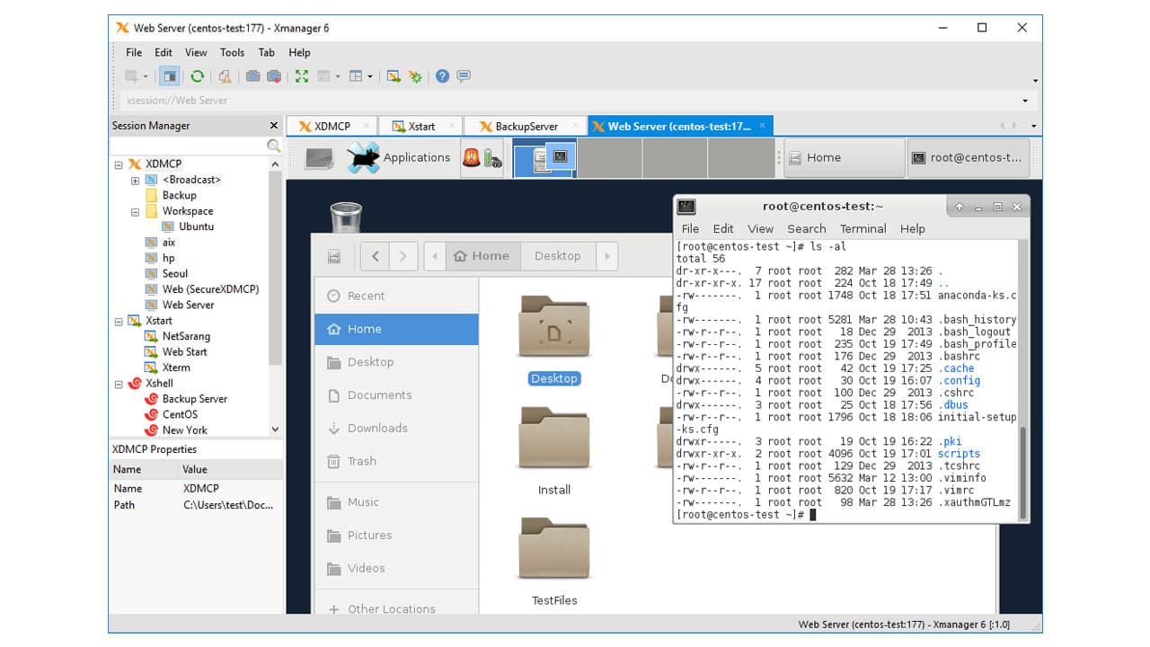Open help using the question mark toolbar icon

point(441,75)
